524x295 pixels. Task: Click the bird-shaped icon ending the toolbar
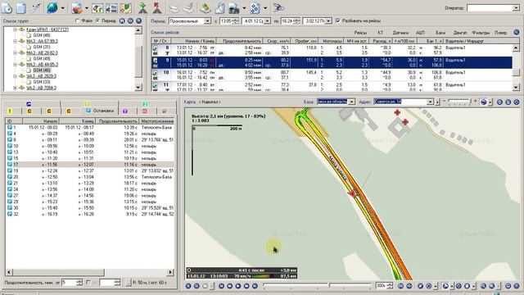click(x=278, y=7)
